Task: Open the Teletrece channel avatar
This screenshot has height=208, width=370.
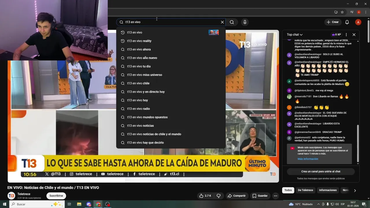Action: point(11,196)
